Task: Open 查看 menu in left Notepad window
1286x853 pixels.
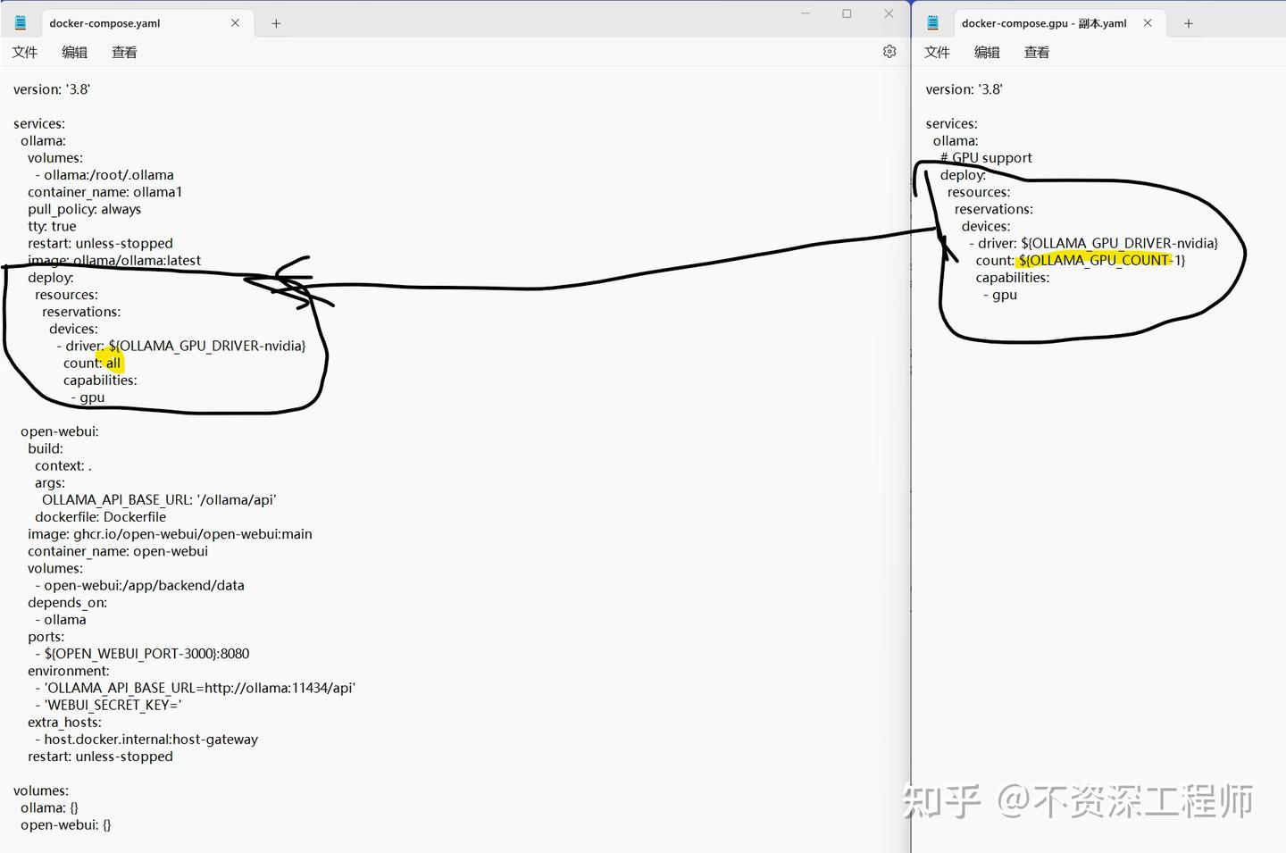Action: tap(125, 53)
